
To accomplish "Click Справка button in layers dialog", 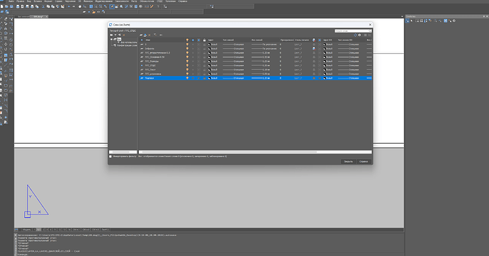I will point(364,161).
